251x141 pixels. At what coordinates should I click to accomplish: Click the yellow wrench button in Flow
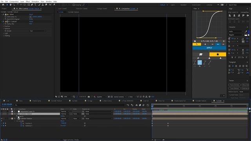click(x=197, y=44)
